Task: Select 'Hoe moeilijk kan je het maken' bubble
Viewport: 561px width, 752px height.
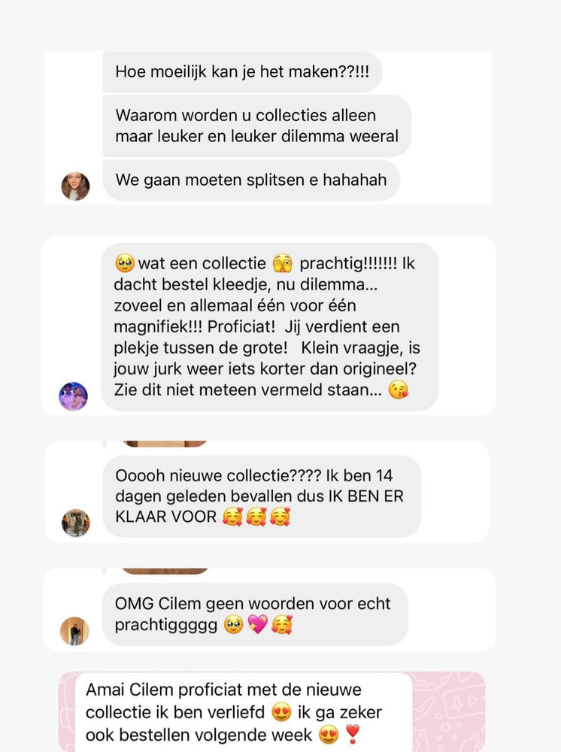Action: pyautogui.click(x=242, y=72)
